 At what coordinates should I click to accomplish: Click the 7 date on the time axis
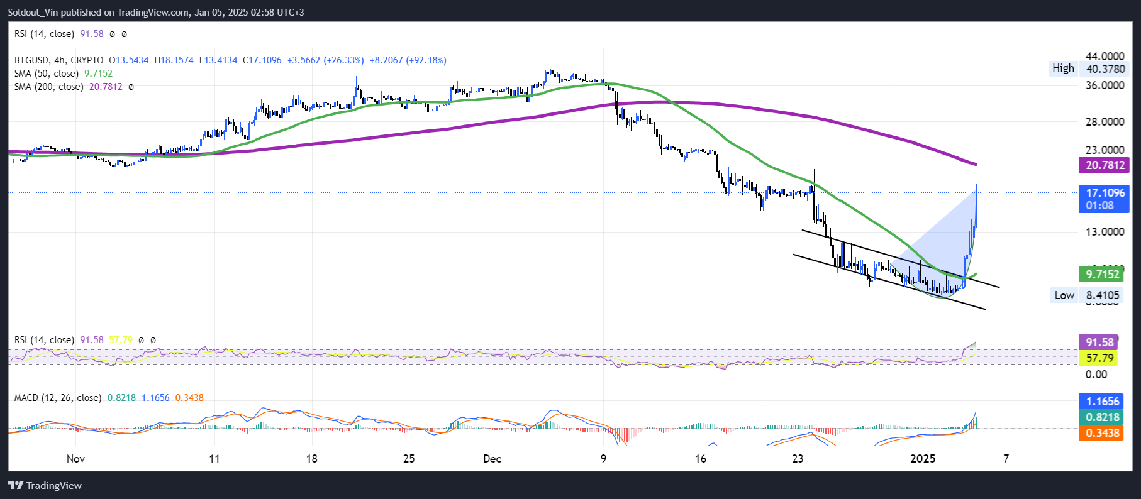tap(1006, 459)
